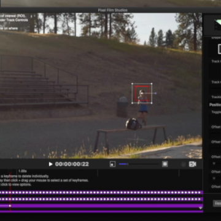This screenshot has width=221, height=221.
Task: Click the camera export icon
Action: (x=193, y=164)
